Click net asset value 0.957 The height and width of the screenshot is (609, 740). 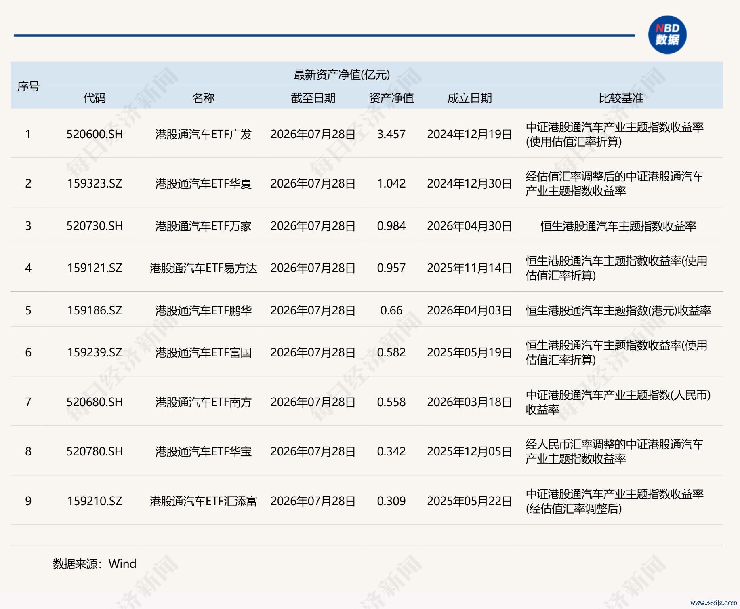[391, 268]
